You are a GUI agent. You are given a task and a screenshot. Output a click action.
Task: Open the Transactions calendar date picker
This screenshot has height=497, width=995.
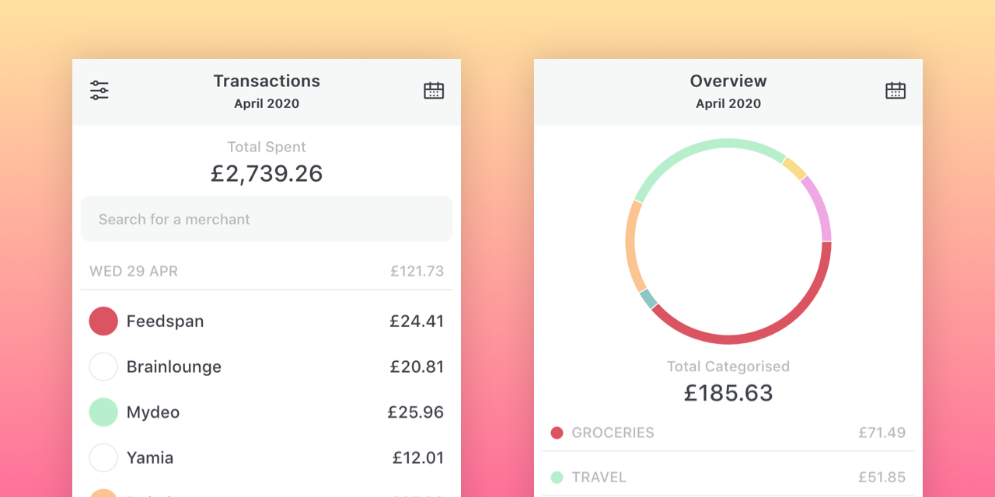pos(434,91)
